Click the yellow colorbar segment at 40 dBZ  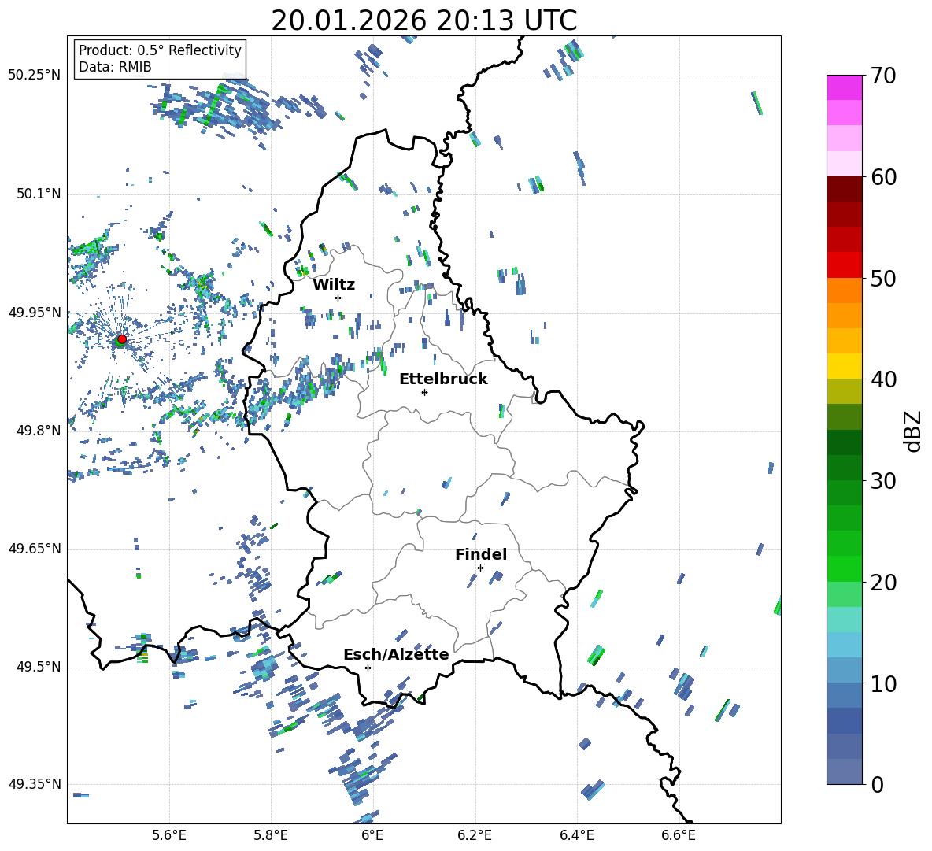coord(844,366)
